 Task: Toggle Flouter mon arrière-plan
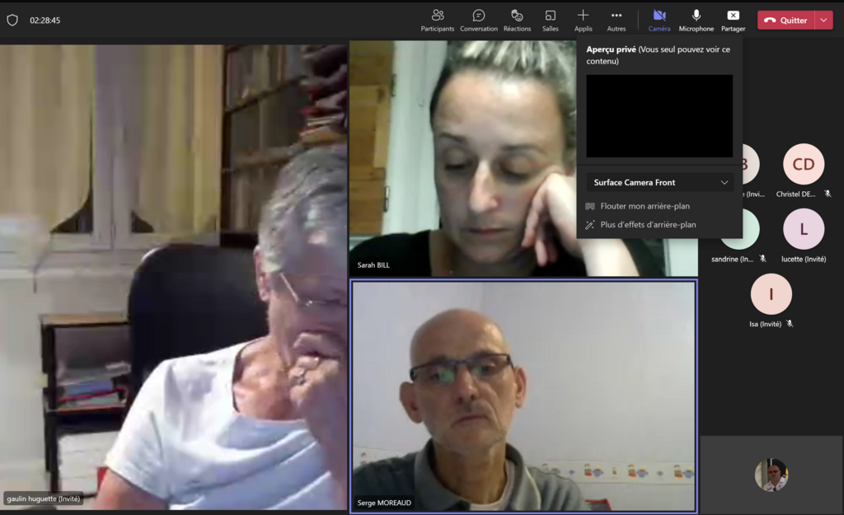pos(645,206)
